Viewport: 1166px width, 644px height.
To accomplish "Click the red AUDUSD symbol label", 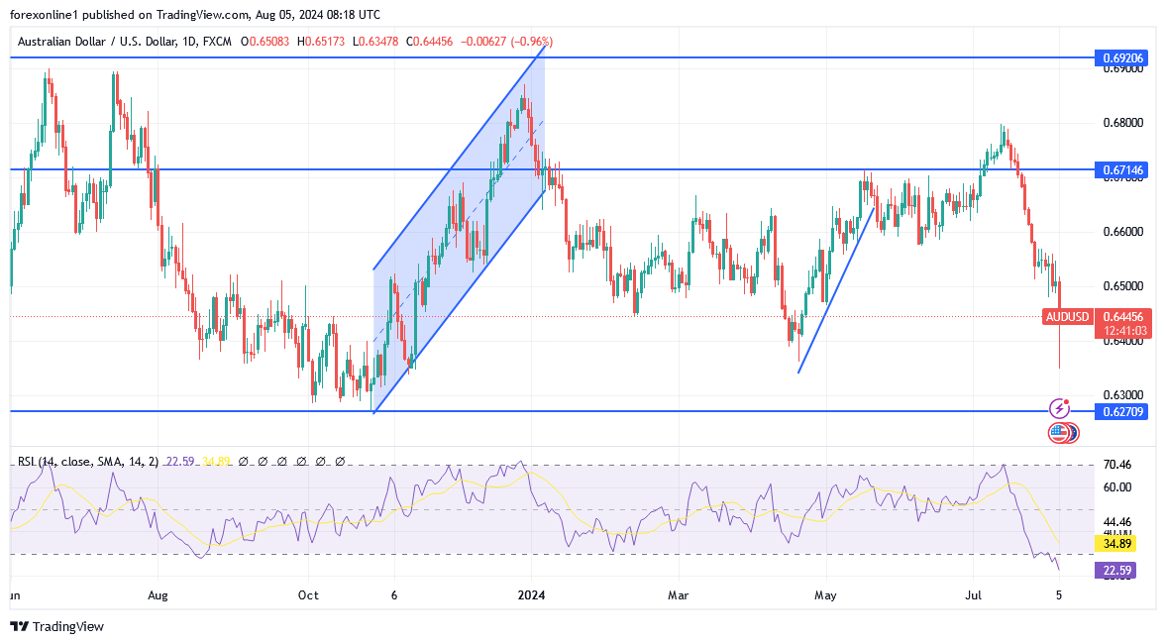I will pyautogui.click(x=1067, y=317).
